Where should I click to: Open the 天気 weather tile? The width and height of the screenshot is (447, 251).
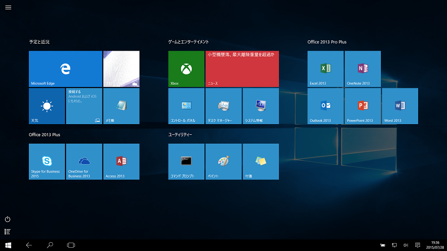47,106
